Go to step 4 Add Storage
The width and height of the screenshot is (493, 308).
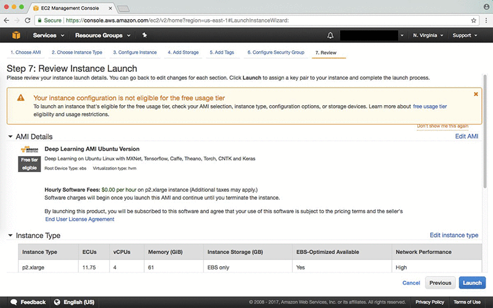coord(183,52)
